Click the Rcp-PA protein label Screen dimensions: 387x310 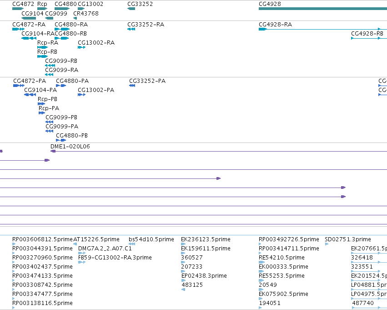[x=49, y=108]
